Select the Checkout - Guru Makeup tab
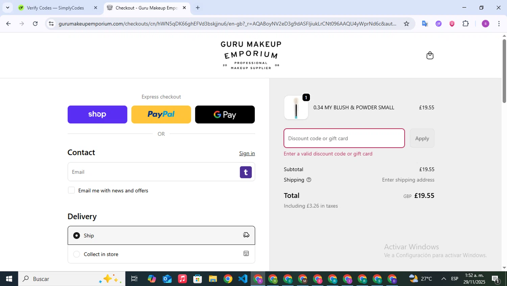507x286 pixels. click(146, 8)
